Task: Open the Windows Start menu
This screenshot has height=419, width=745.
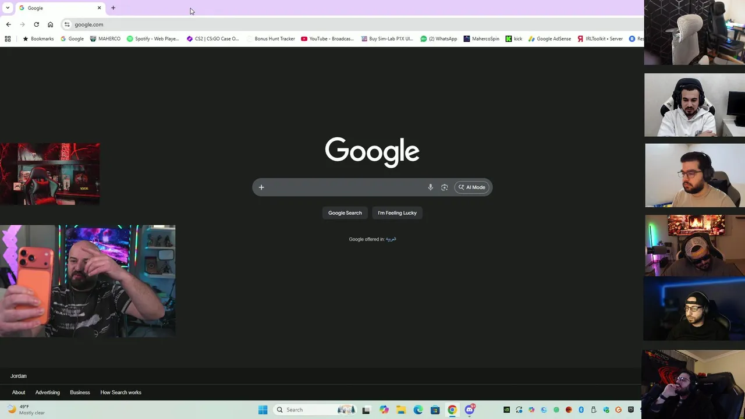Action: [262, 410]
